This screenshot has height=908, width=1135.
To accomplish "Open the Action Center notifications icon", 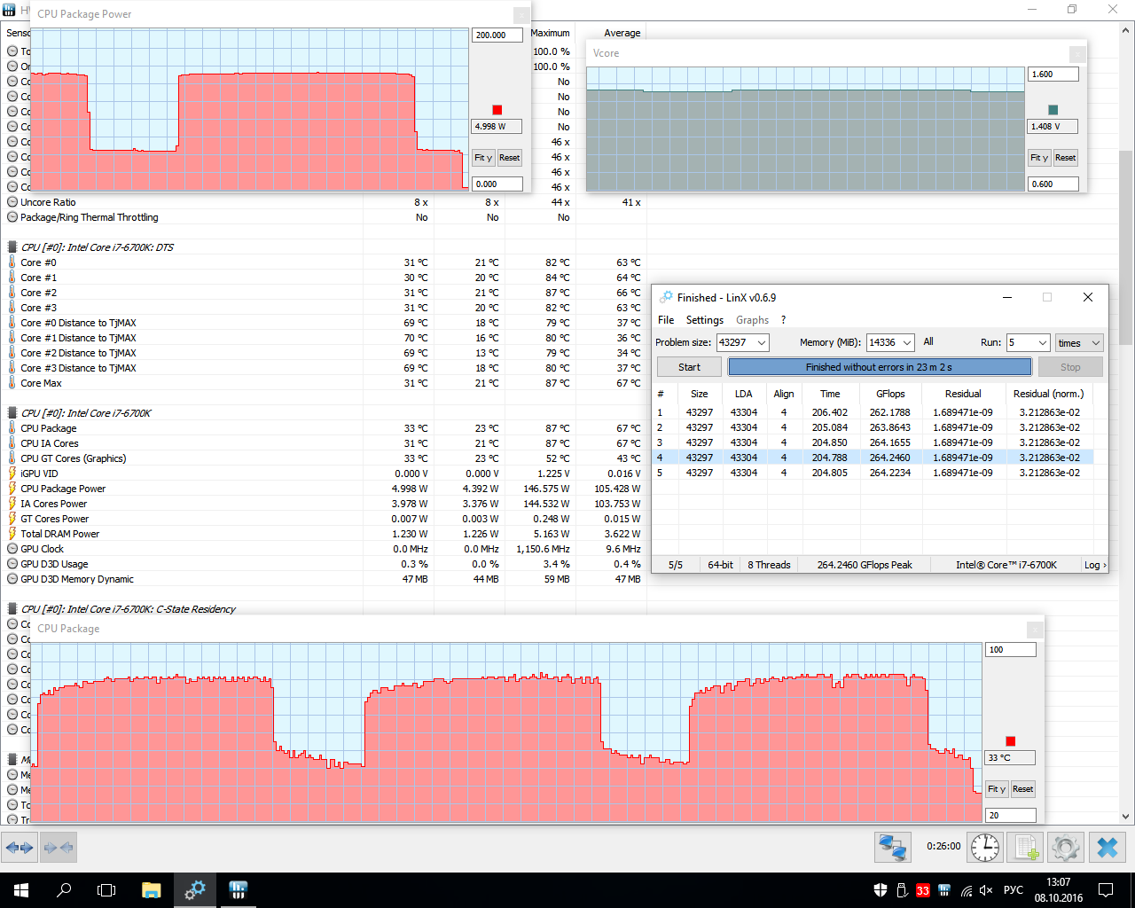I will pyautogui.click(x=1106, y=890).
